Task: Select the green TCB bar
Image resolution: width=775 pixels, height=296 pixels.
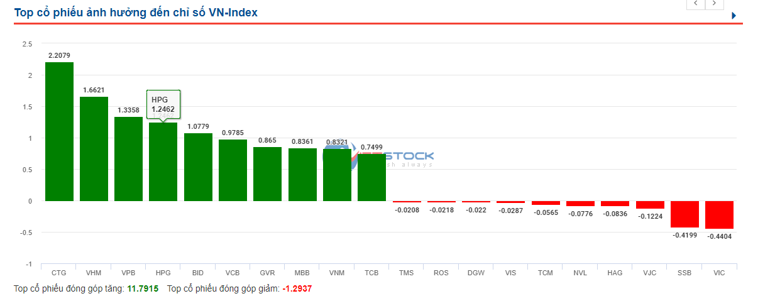Action: point(371,178)
